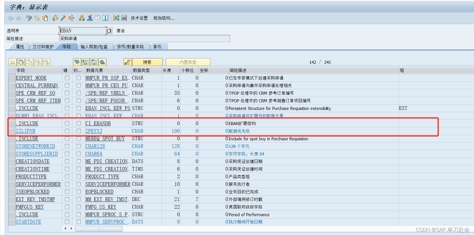Viewport: 474px width, 235px height.
Task: Click the 搜索 search button
Action: pos(147,62)
